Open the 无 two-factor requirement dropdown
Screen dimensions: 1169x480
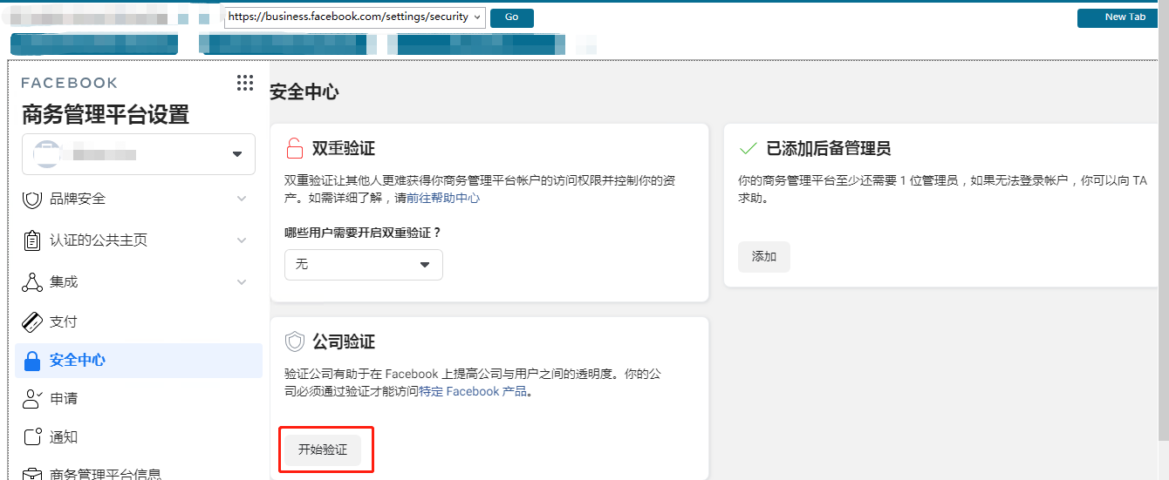pos(364,265)
